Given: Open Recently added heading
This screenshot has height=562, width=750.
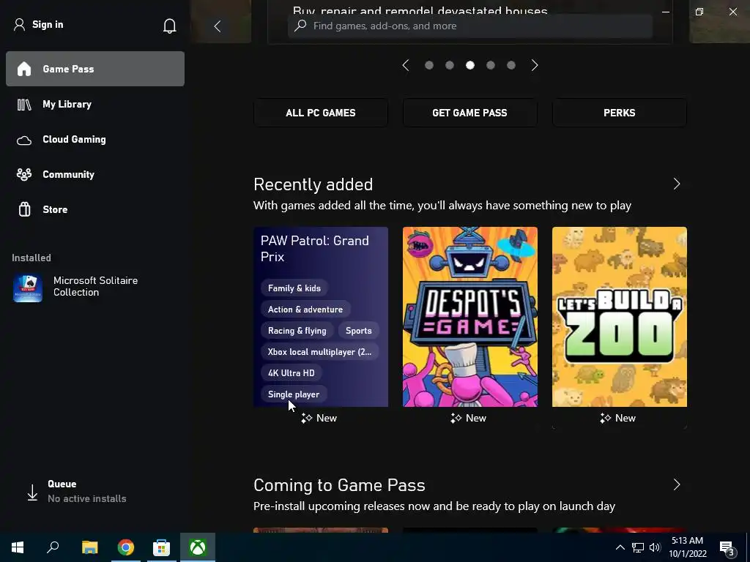Looking at the screenshot, I should tap(313, 184).
